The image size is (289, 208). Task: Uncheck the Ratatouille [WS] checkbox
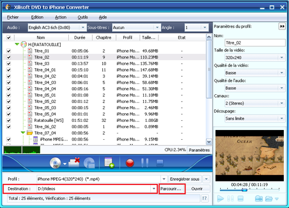pyautogui.click(x=9, y=120)
